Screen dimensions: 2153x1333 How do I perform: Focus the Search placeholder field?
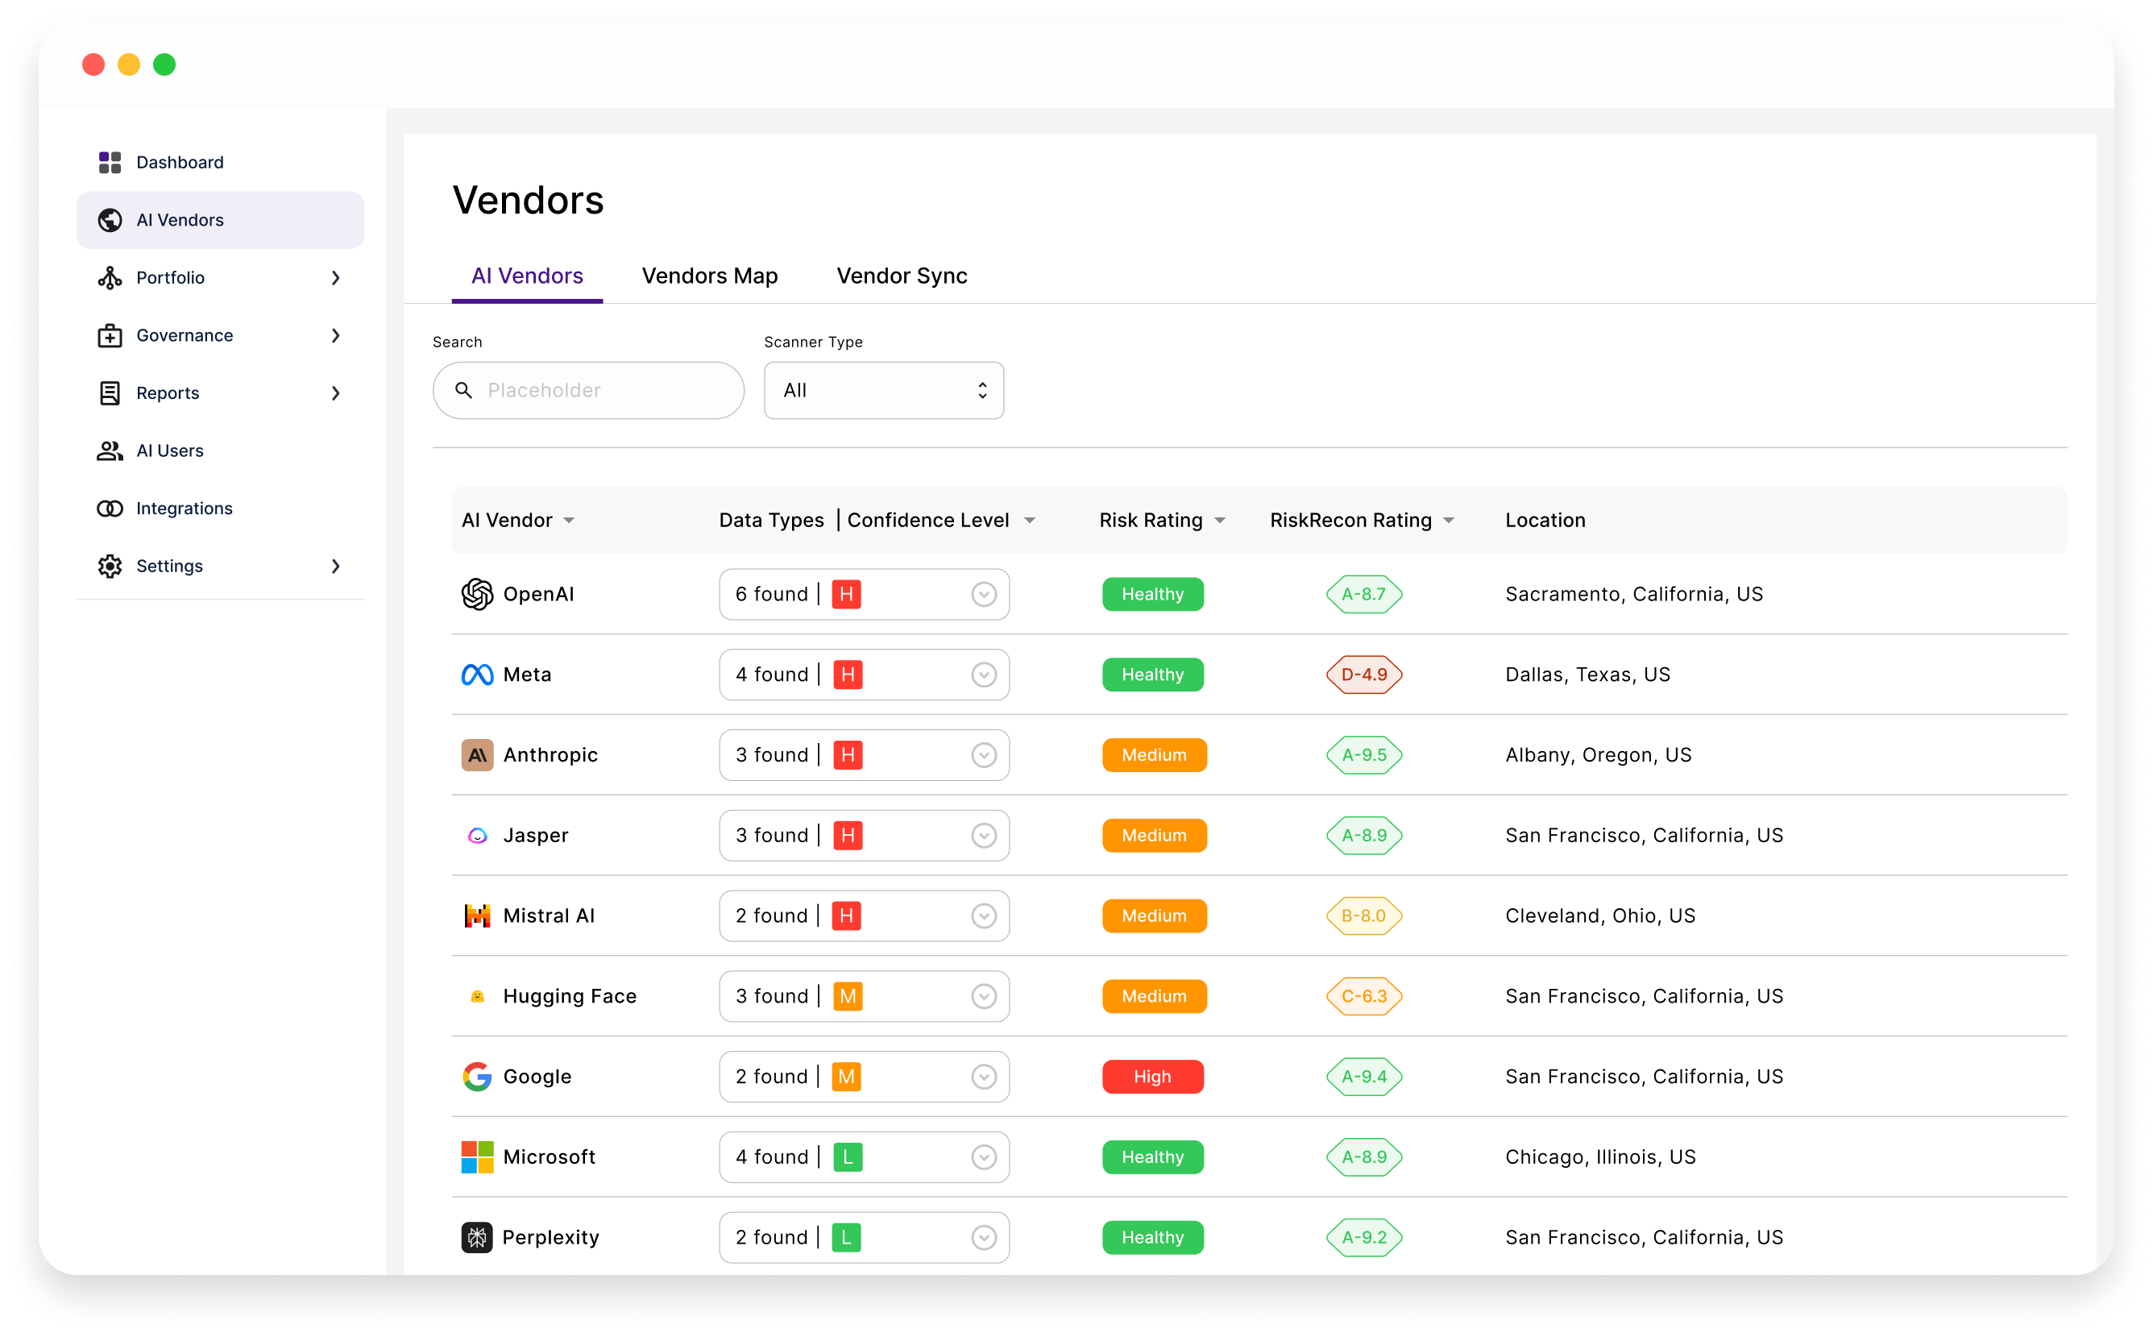pos(589,390)
